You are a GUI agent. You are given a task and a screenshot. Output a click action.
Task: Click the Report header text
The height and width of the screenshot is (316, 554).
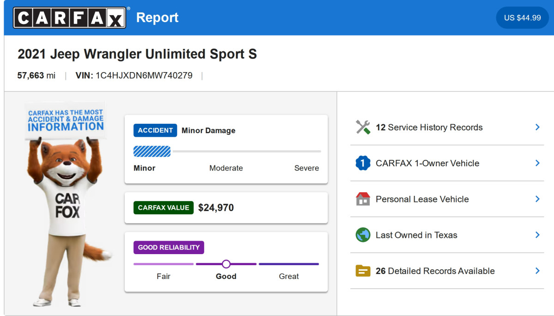tap(157, 18)
